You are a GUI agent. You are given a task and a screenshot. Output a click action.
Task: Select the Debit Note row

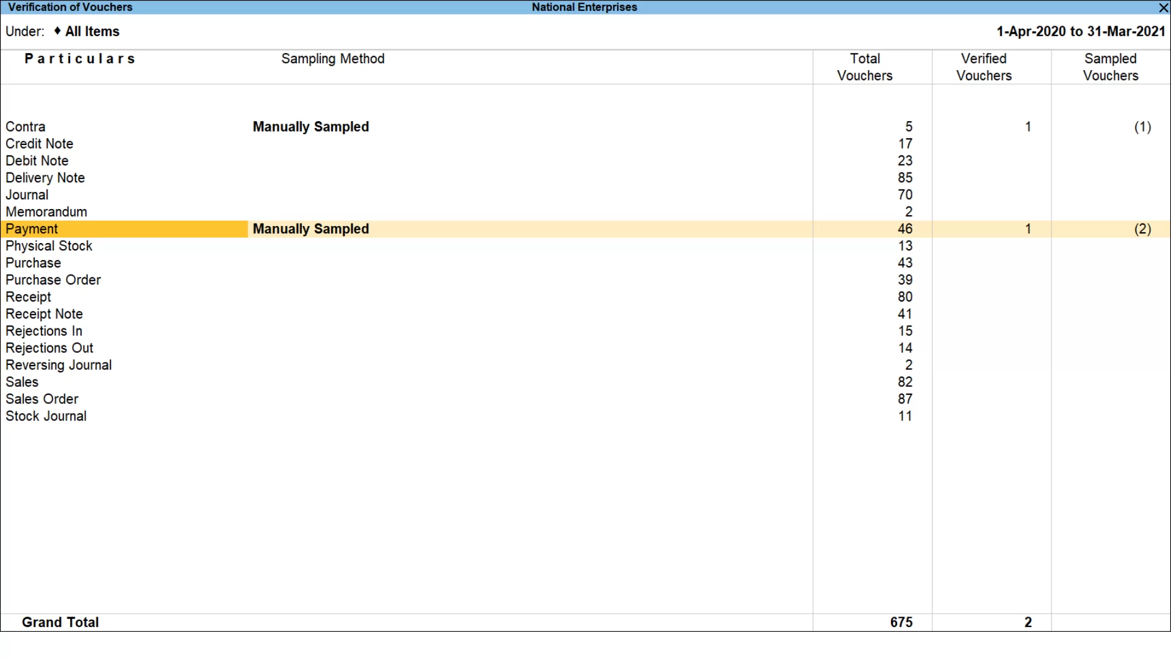coord(585,161)
